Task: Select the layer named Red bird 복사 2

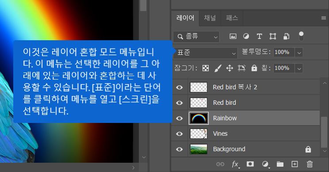Action: (x=235, y=87)
